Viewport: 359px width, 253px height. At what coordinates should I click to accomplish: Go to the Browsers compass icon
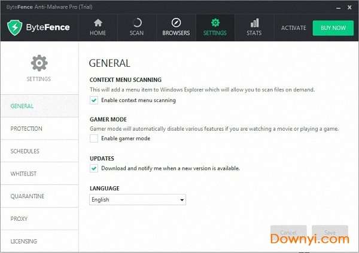coord(176,23)
